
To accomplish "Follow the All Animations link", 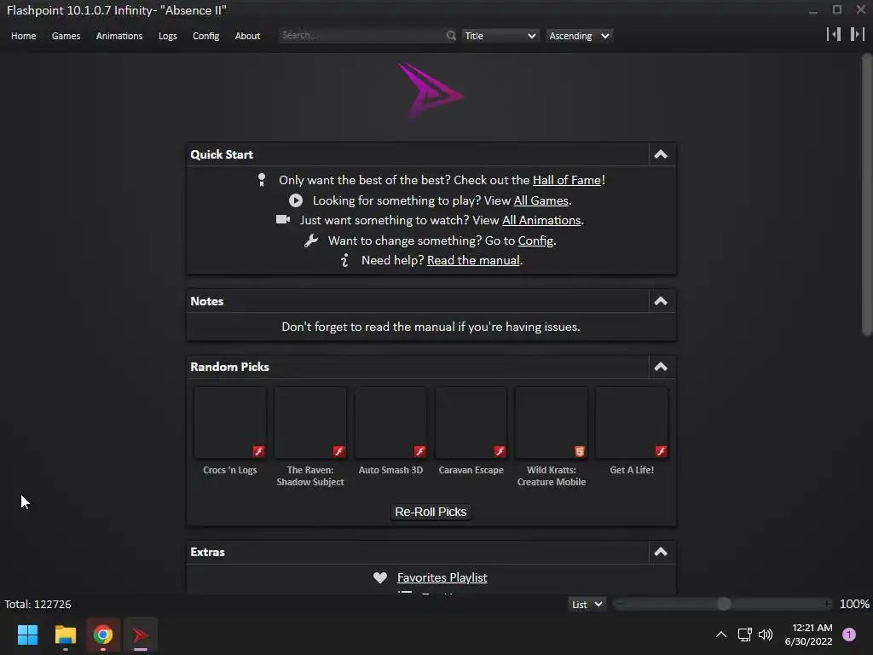I will (541, 220).
